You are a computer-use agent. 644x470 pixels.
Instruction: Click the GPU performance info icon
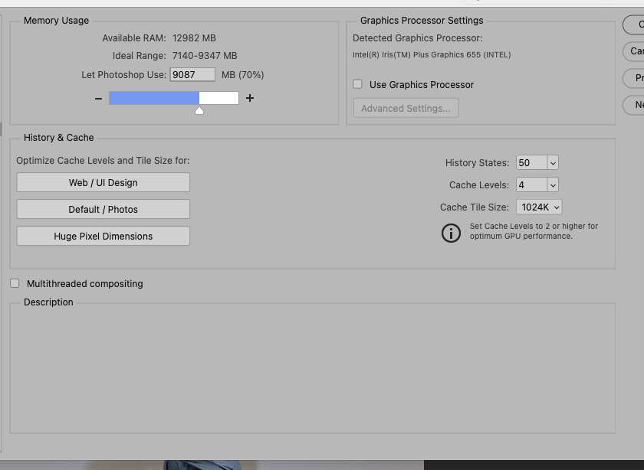[x=452, y=233]
